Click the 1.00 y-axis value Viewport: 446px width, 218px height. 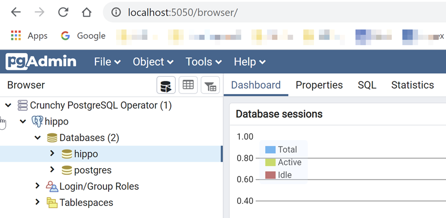[245, 137]
